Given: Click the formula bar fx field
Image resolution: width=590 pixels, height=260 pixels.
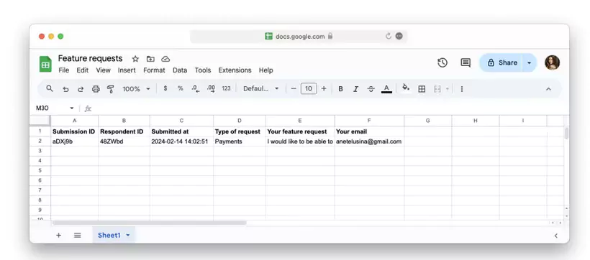Looking at the screenshot, I should [327, 108].
